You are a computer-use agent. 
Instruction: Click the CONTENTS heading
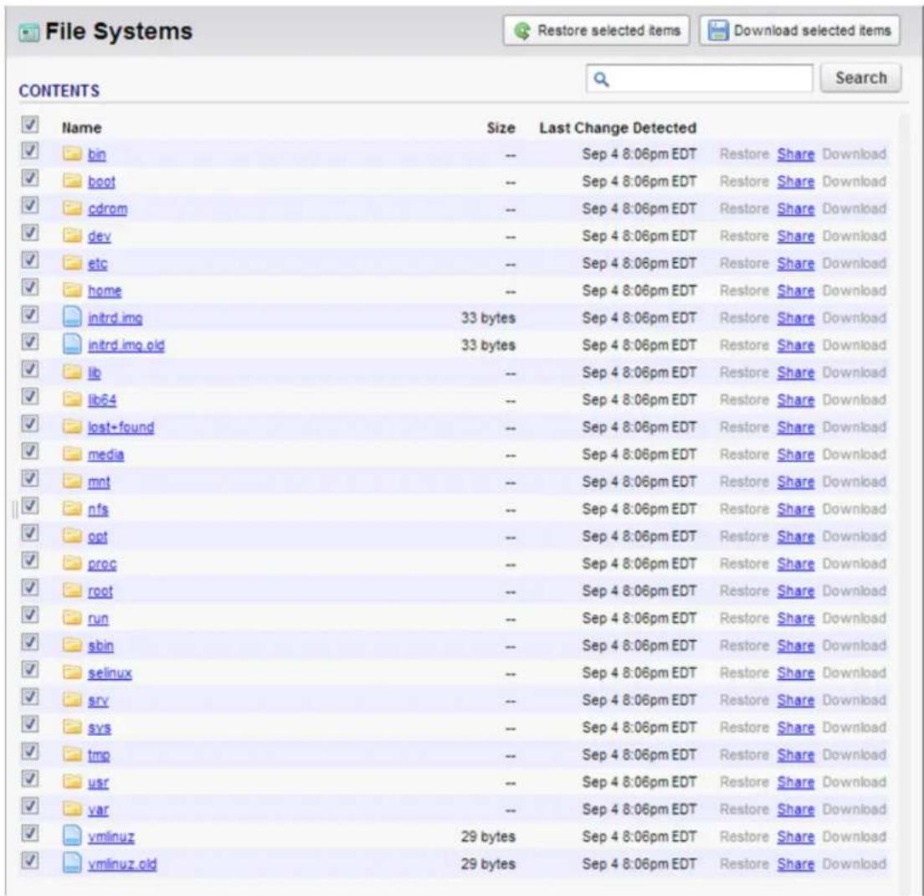click(59, 90)
